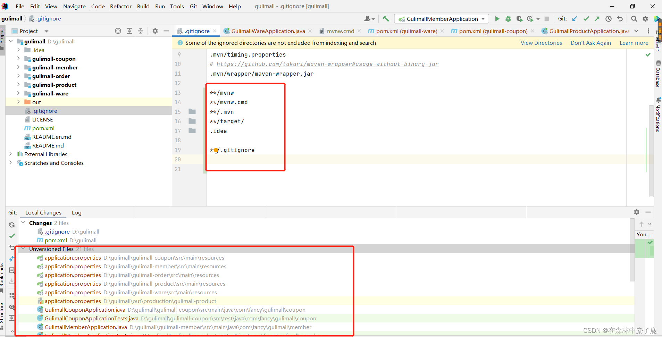Toggle the Database tool window
The width and height of the screenshot is (662, 337).
(x=658, y=74)
